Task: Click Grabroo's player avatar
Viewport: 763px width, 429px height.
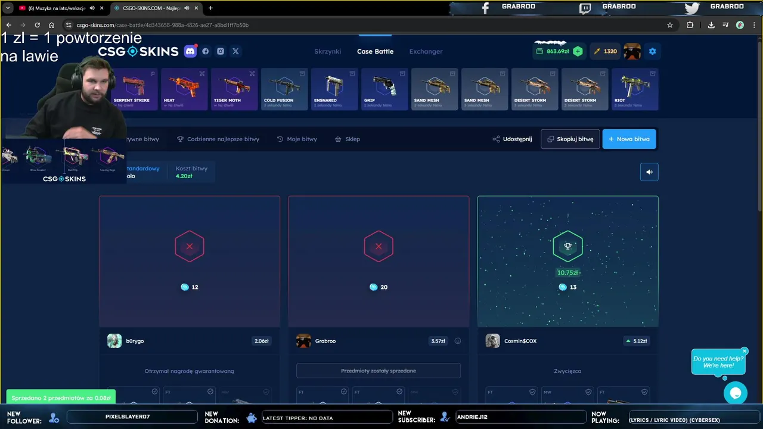Action: click(x=303, y=341)
